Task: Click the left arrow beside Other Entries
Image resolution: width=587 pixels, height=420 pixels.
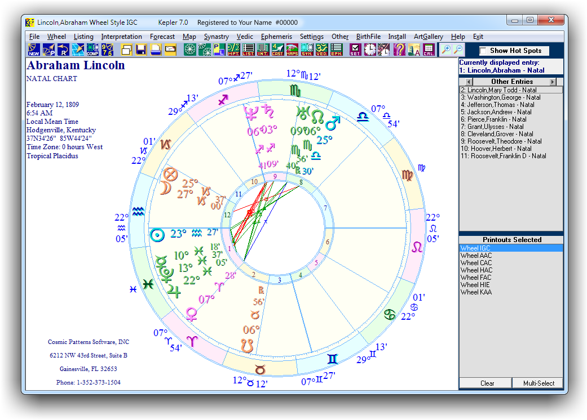Action: coord(469,82)
